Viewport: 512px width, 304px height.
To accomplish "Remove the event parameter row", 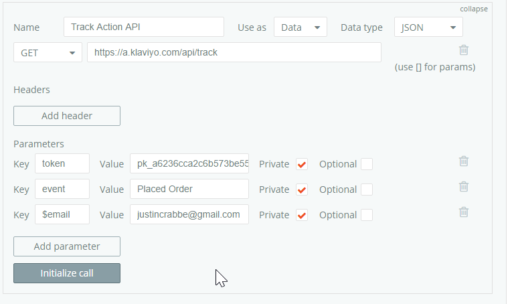I will coord(464,187).
